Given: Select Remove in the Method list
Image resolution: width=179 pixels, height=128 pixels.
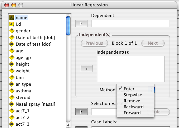Looking at the screenshot, I should coord(132,101).
